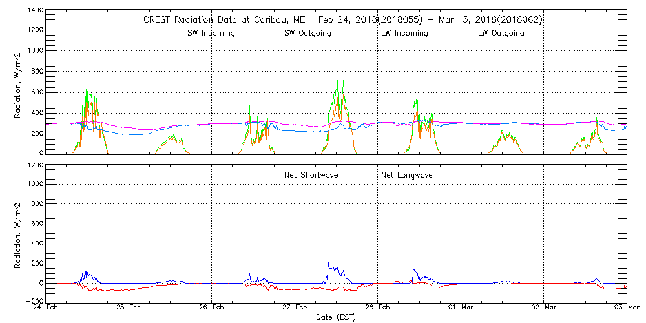The image size is (646, 323).
Task: Click the red Net Longwave legend line
Action: (366, 174)
